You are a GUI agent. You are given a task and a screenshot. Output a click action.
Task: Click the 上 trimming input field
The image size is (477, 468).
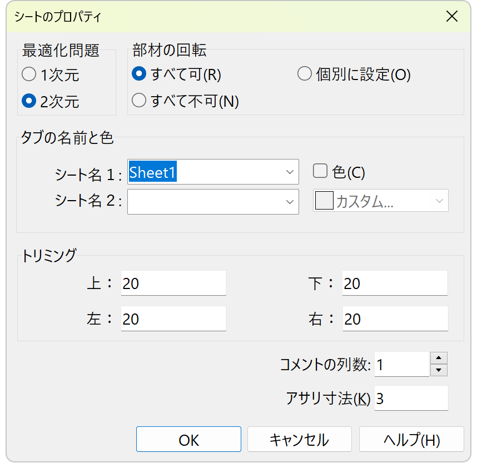(173, 283)
